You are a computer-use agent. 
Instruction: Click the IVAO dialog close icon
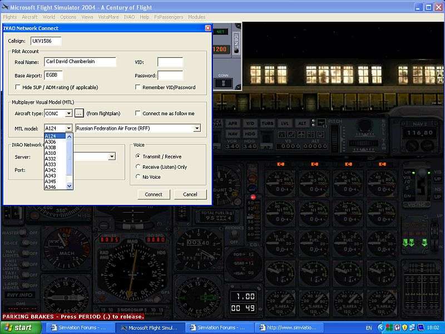(x=208, y=28)
